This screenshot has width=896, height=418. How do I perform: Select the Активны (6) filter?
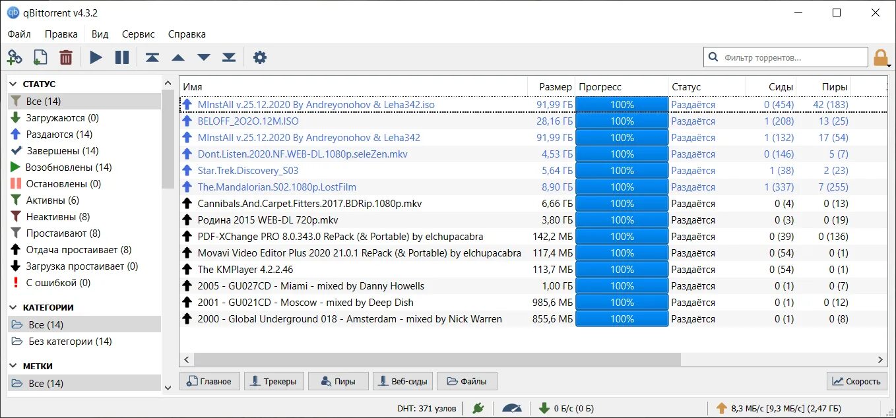point(84,200)
